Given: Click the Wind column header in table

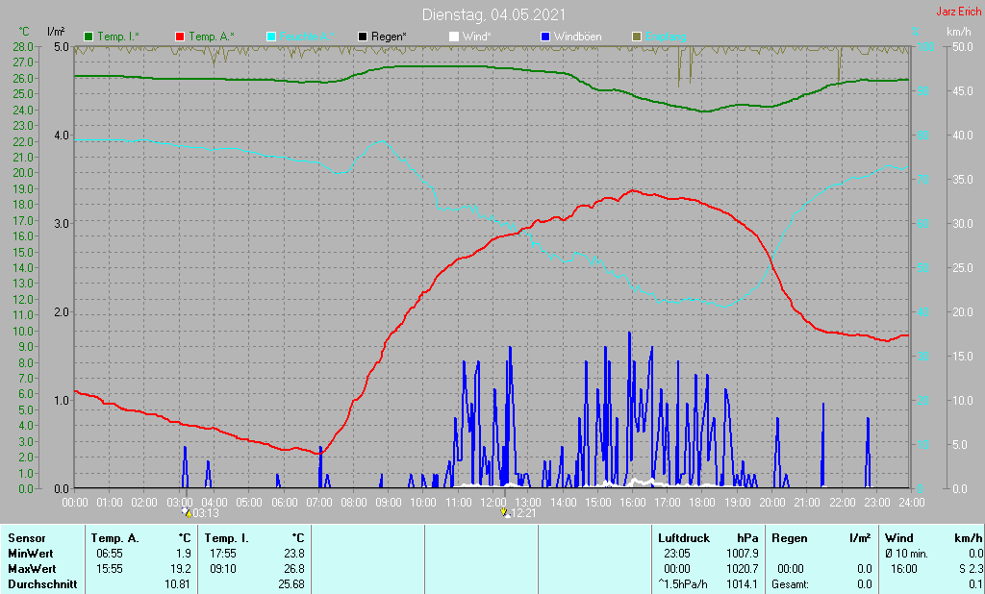Looking at the screenshot, I should click(898, 538).
